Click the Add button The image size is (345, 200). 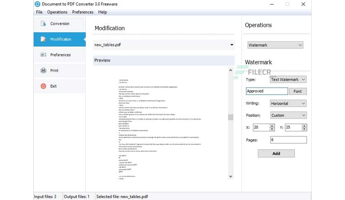pos(276,153)
